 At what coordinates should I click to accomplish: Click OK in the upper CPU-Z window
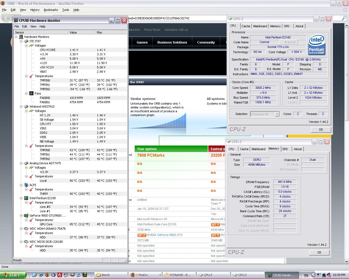click(321, 130)
